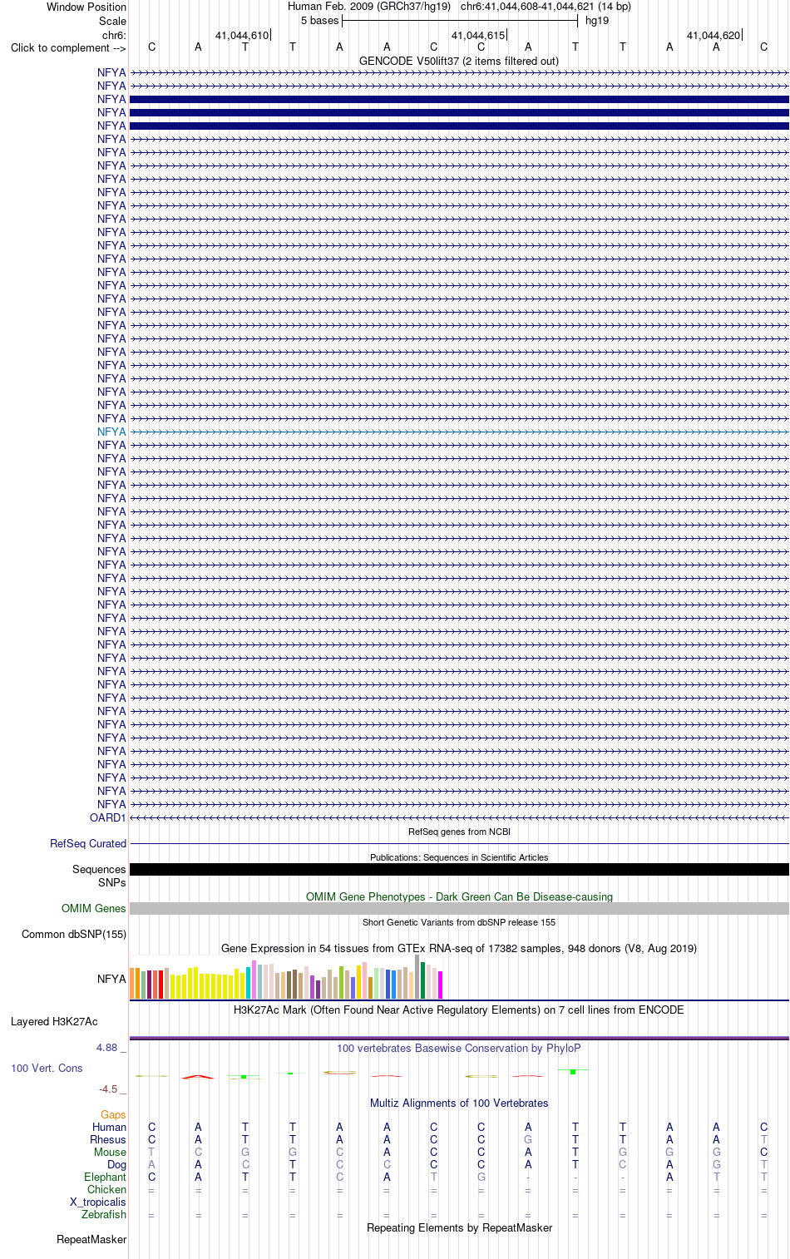Click the H3K27Ac Mark track title
This screenshot has height=1259, width=790.
coord(459,1010)
